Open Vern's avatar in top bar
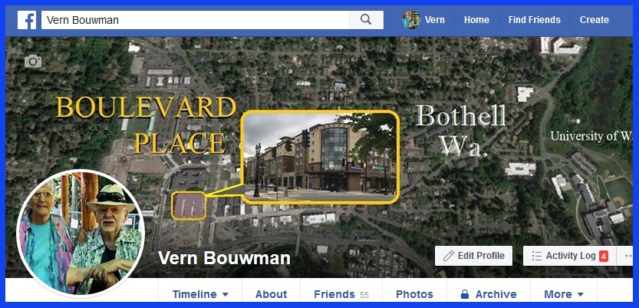The image size is (639, 308). pos(411,20)
